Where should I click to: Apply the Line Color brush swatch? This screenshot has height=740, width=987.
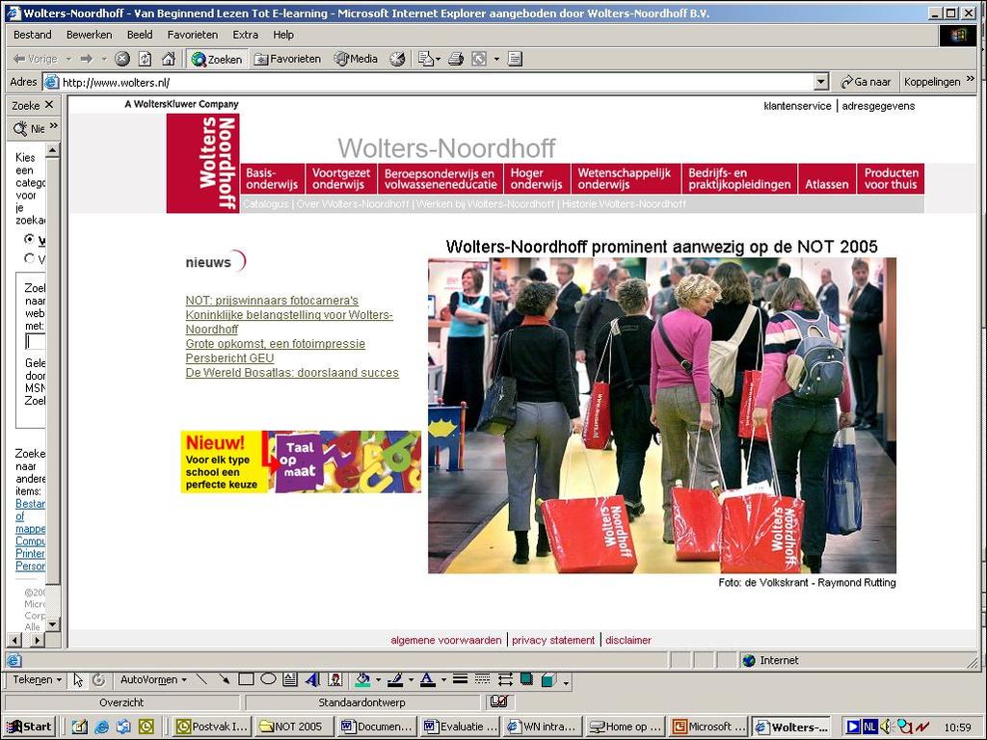click(396, 679)
